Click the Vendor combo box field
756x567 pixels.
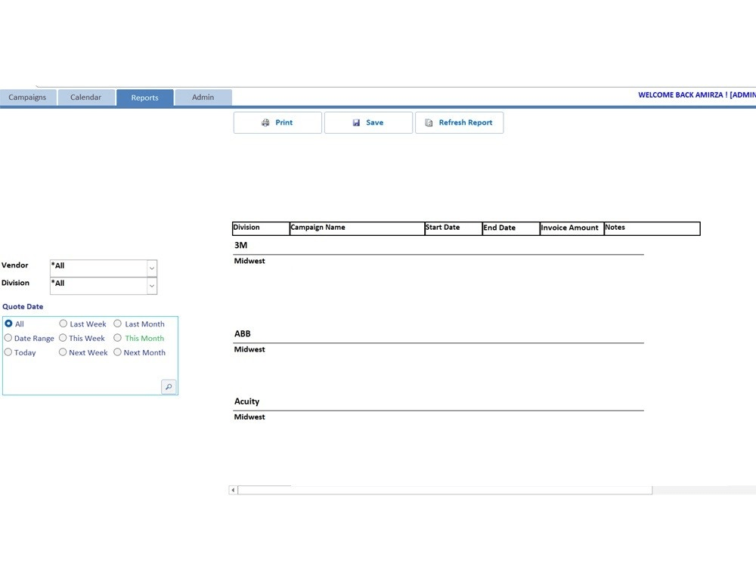tap(103, 268)
